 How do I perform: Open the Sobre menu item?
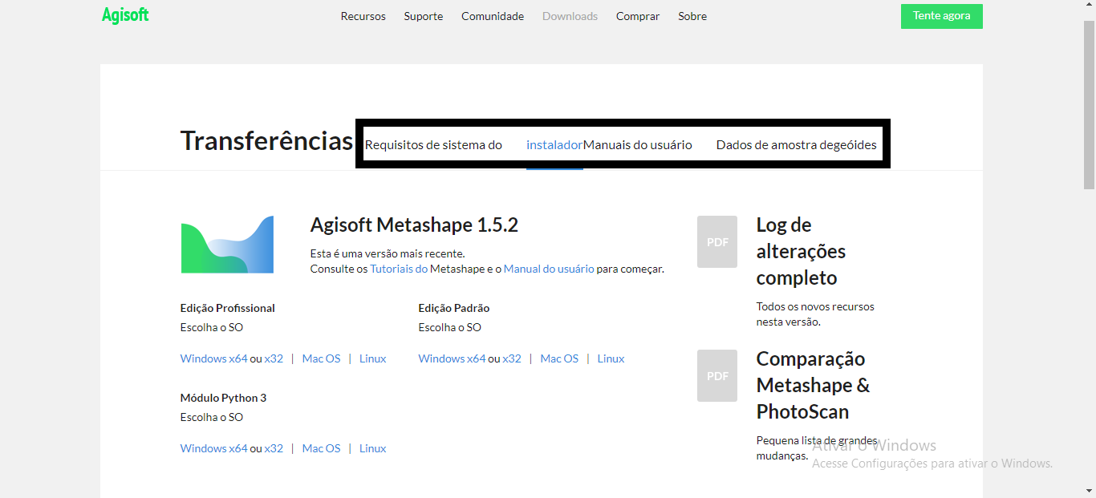[x=692, y=16]
